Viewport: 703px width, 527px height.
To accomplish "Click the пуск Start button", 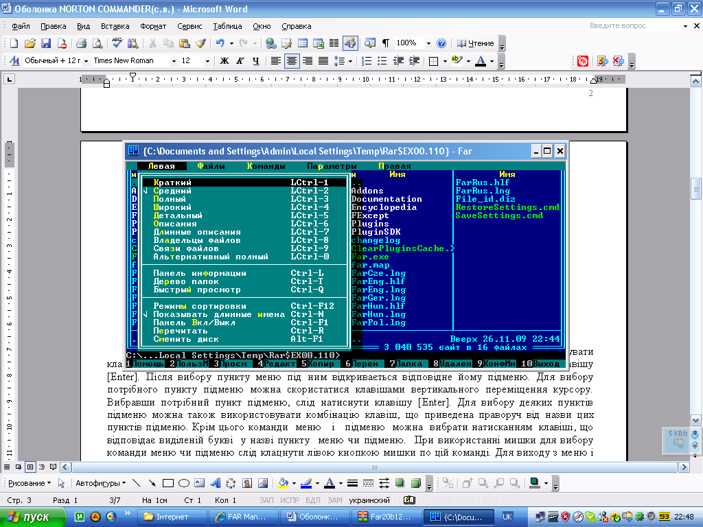I will tap(32, 517).
